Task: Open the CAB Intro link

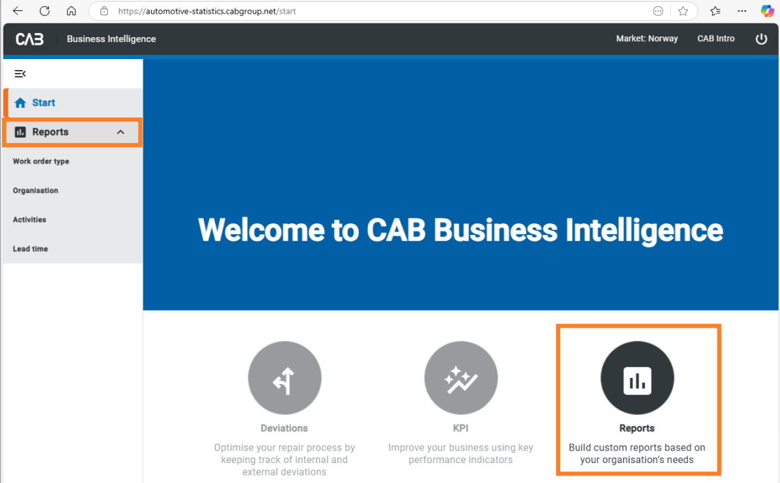Action: tap(716, 38)
